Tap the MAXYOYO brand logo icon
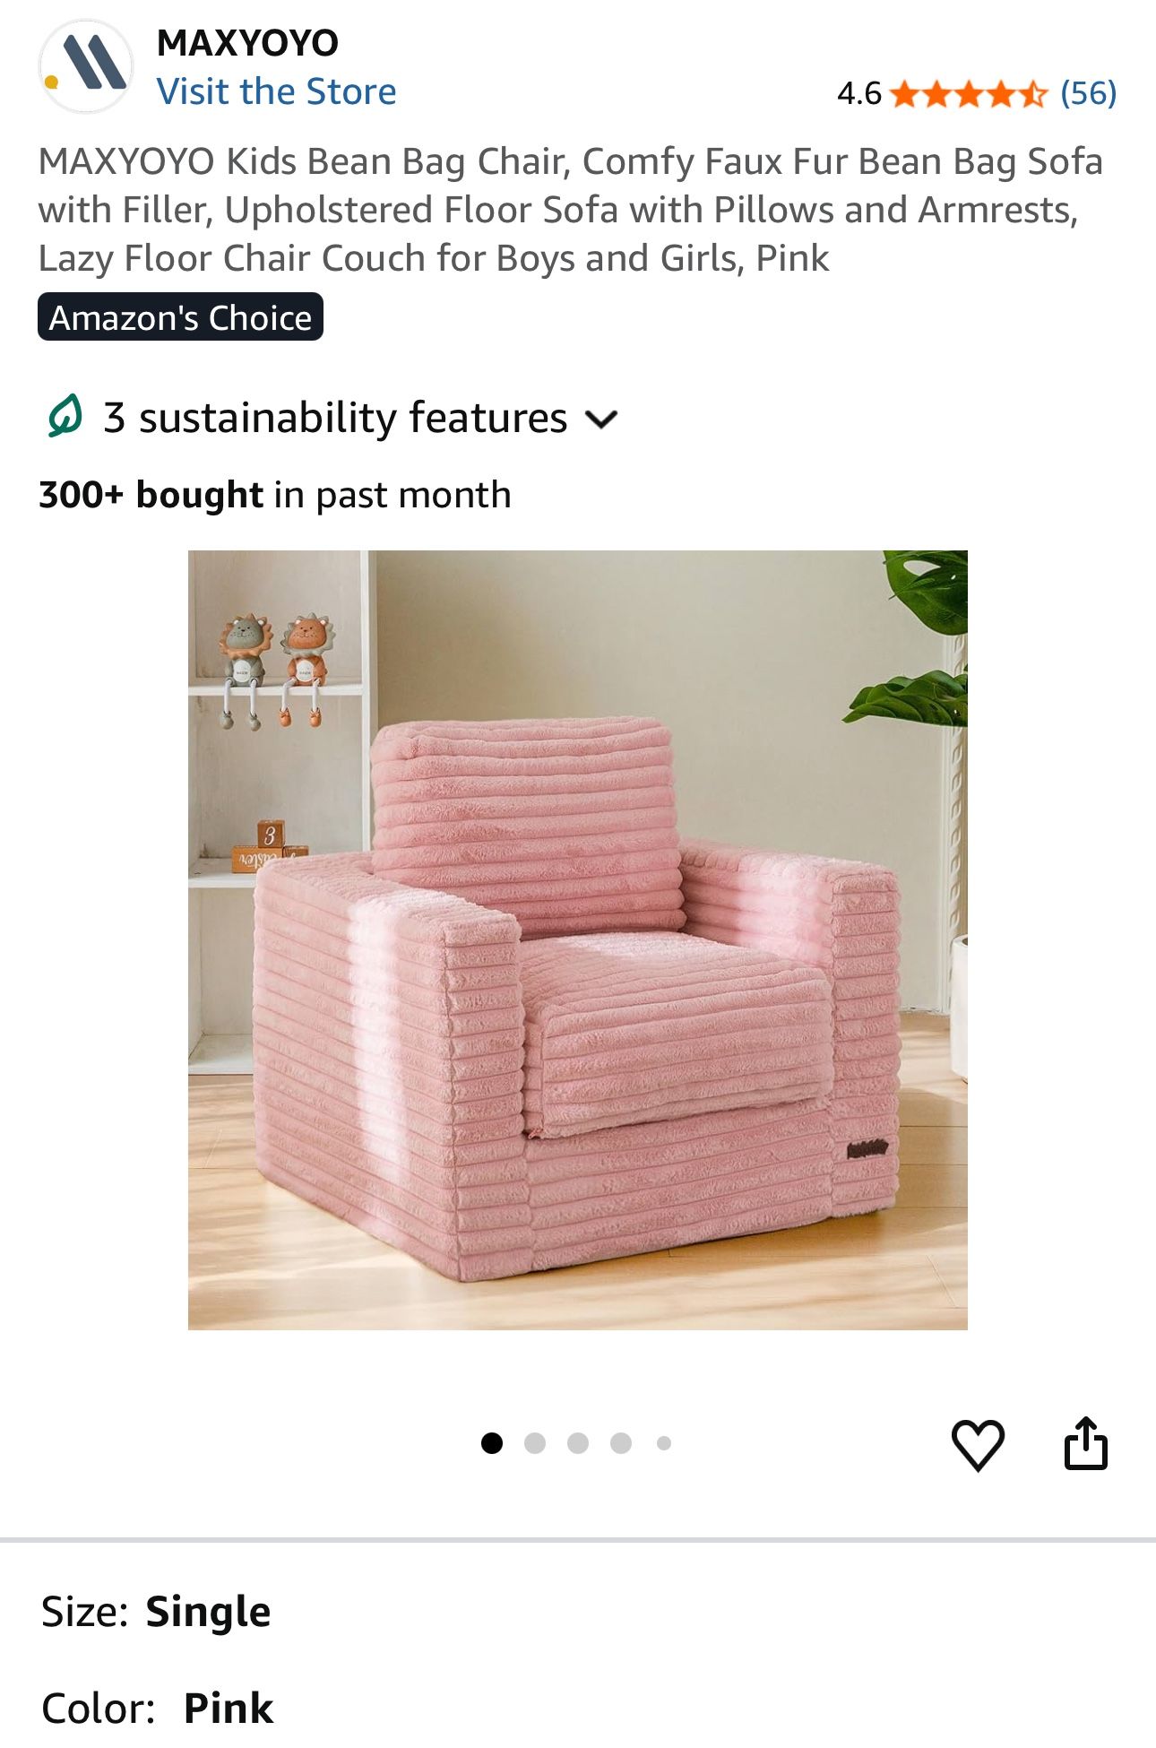The image size is (1156, 1748). (86, 65)
